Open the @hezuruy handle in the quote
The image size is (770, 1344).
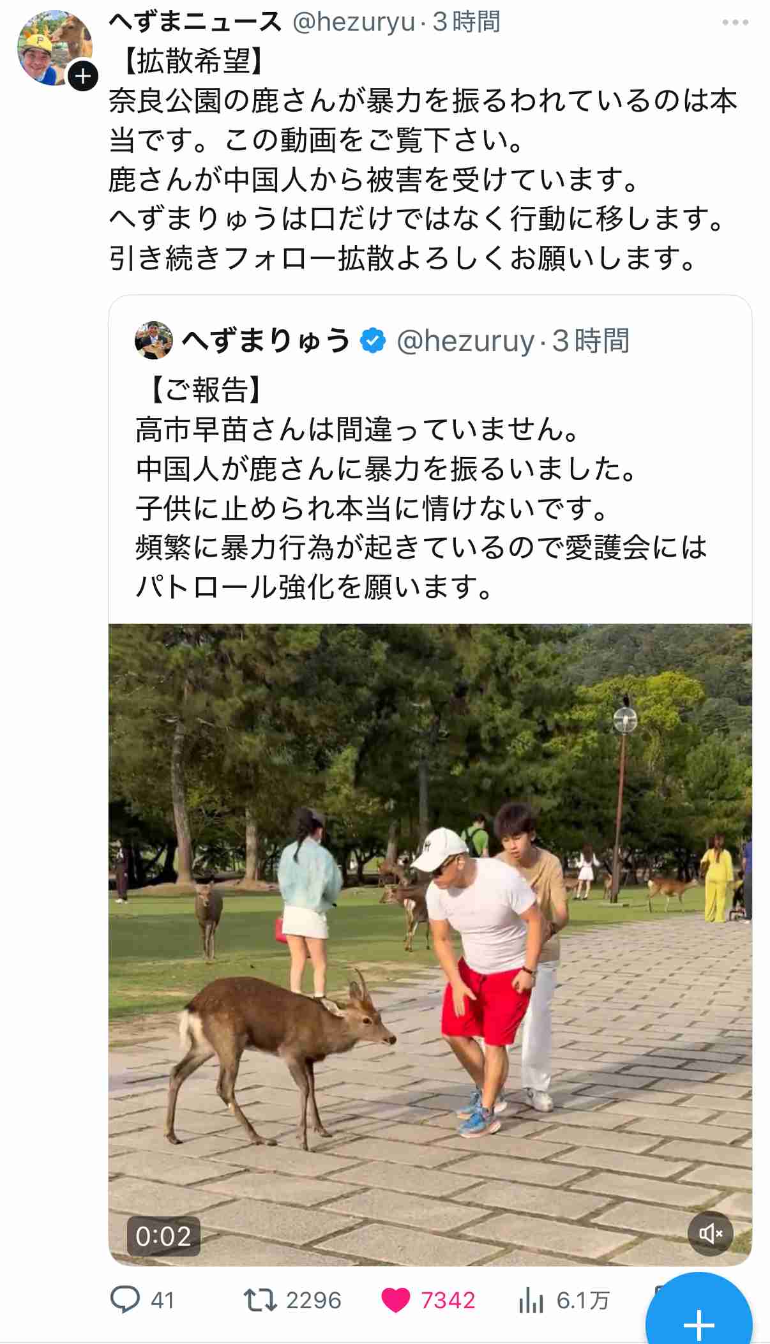pos(465,341)
